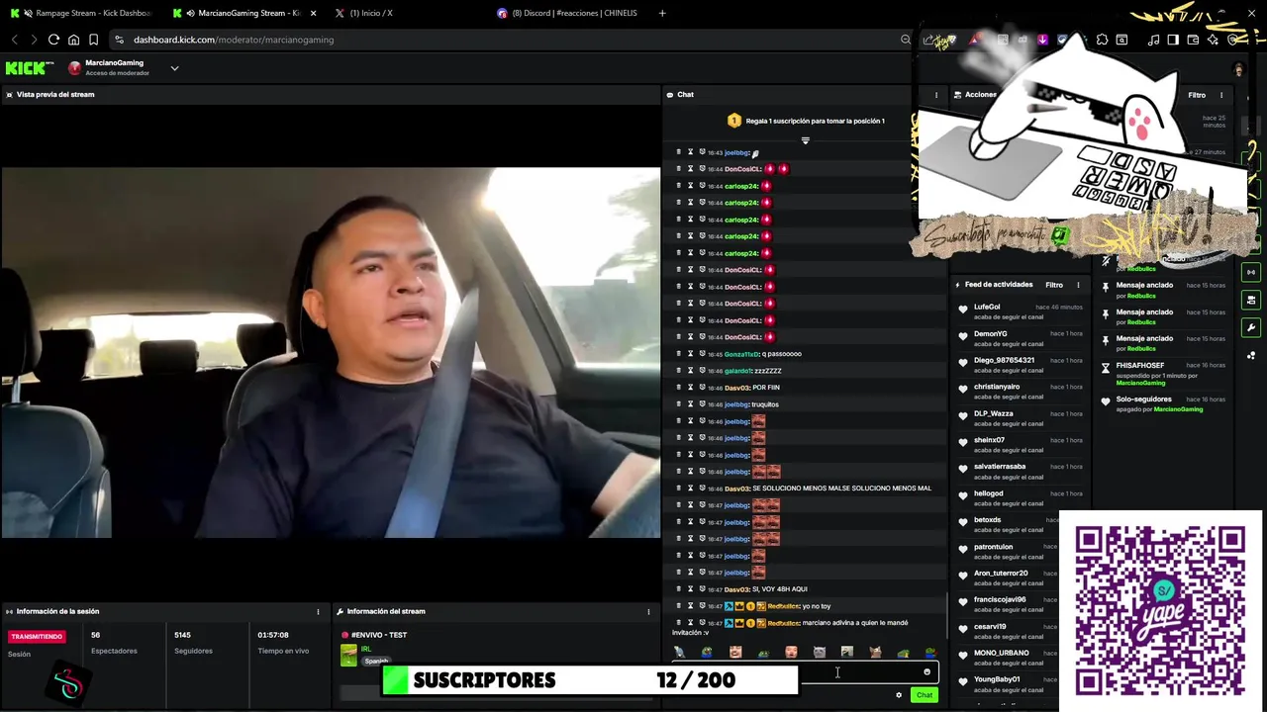
Task: Click browser back arrow
Action: 14,40
